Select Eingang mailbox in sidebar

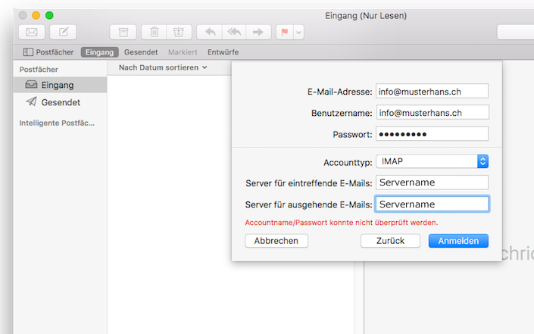(57, 85)
